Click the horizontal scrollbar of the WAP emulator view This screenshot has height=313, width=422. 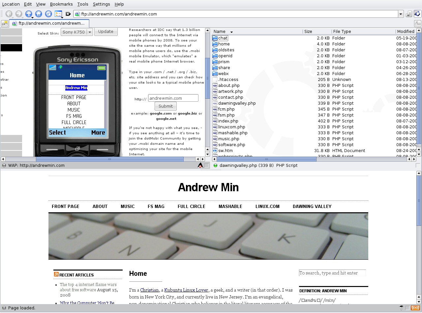(x=103, y=159)
